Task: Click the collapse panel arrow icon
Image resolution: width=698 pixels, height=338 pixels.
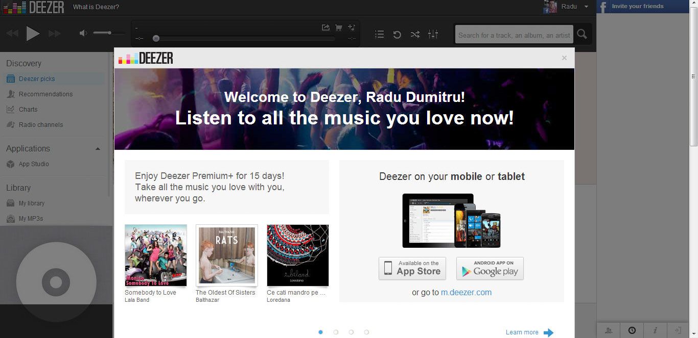Action: (678, 330)
